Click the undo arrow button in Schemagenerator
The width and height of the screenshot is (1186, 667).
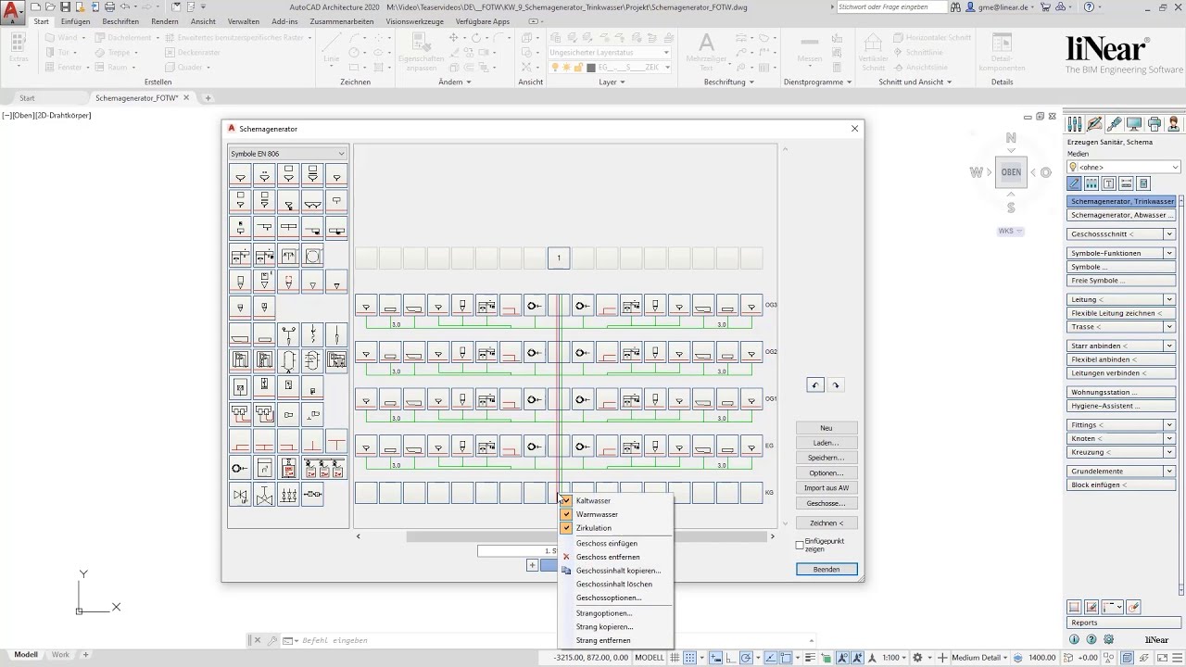[x=815, y=385]
